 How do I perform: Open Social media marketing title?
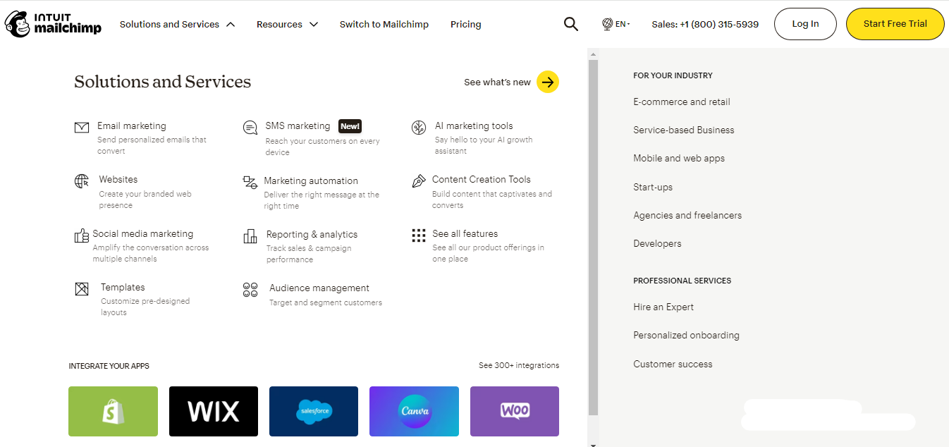coord(142,233)
